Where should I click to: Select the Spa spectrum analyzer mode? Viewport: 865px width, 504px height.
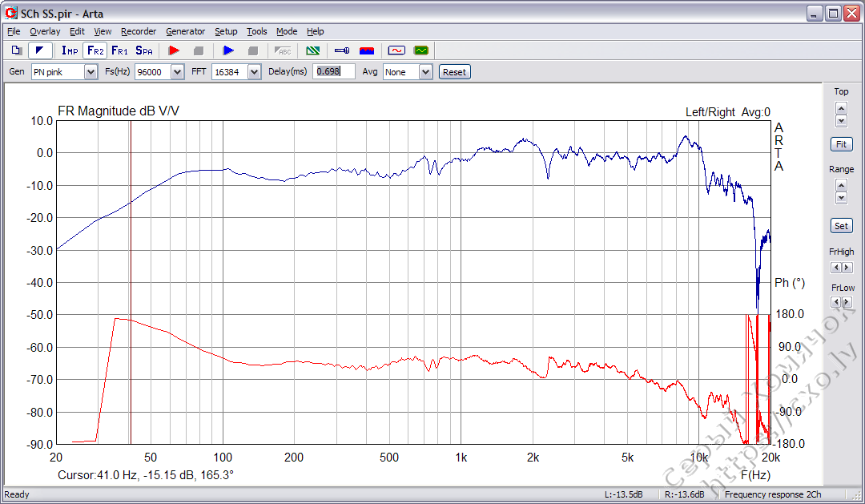coord(144,50)
